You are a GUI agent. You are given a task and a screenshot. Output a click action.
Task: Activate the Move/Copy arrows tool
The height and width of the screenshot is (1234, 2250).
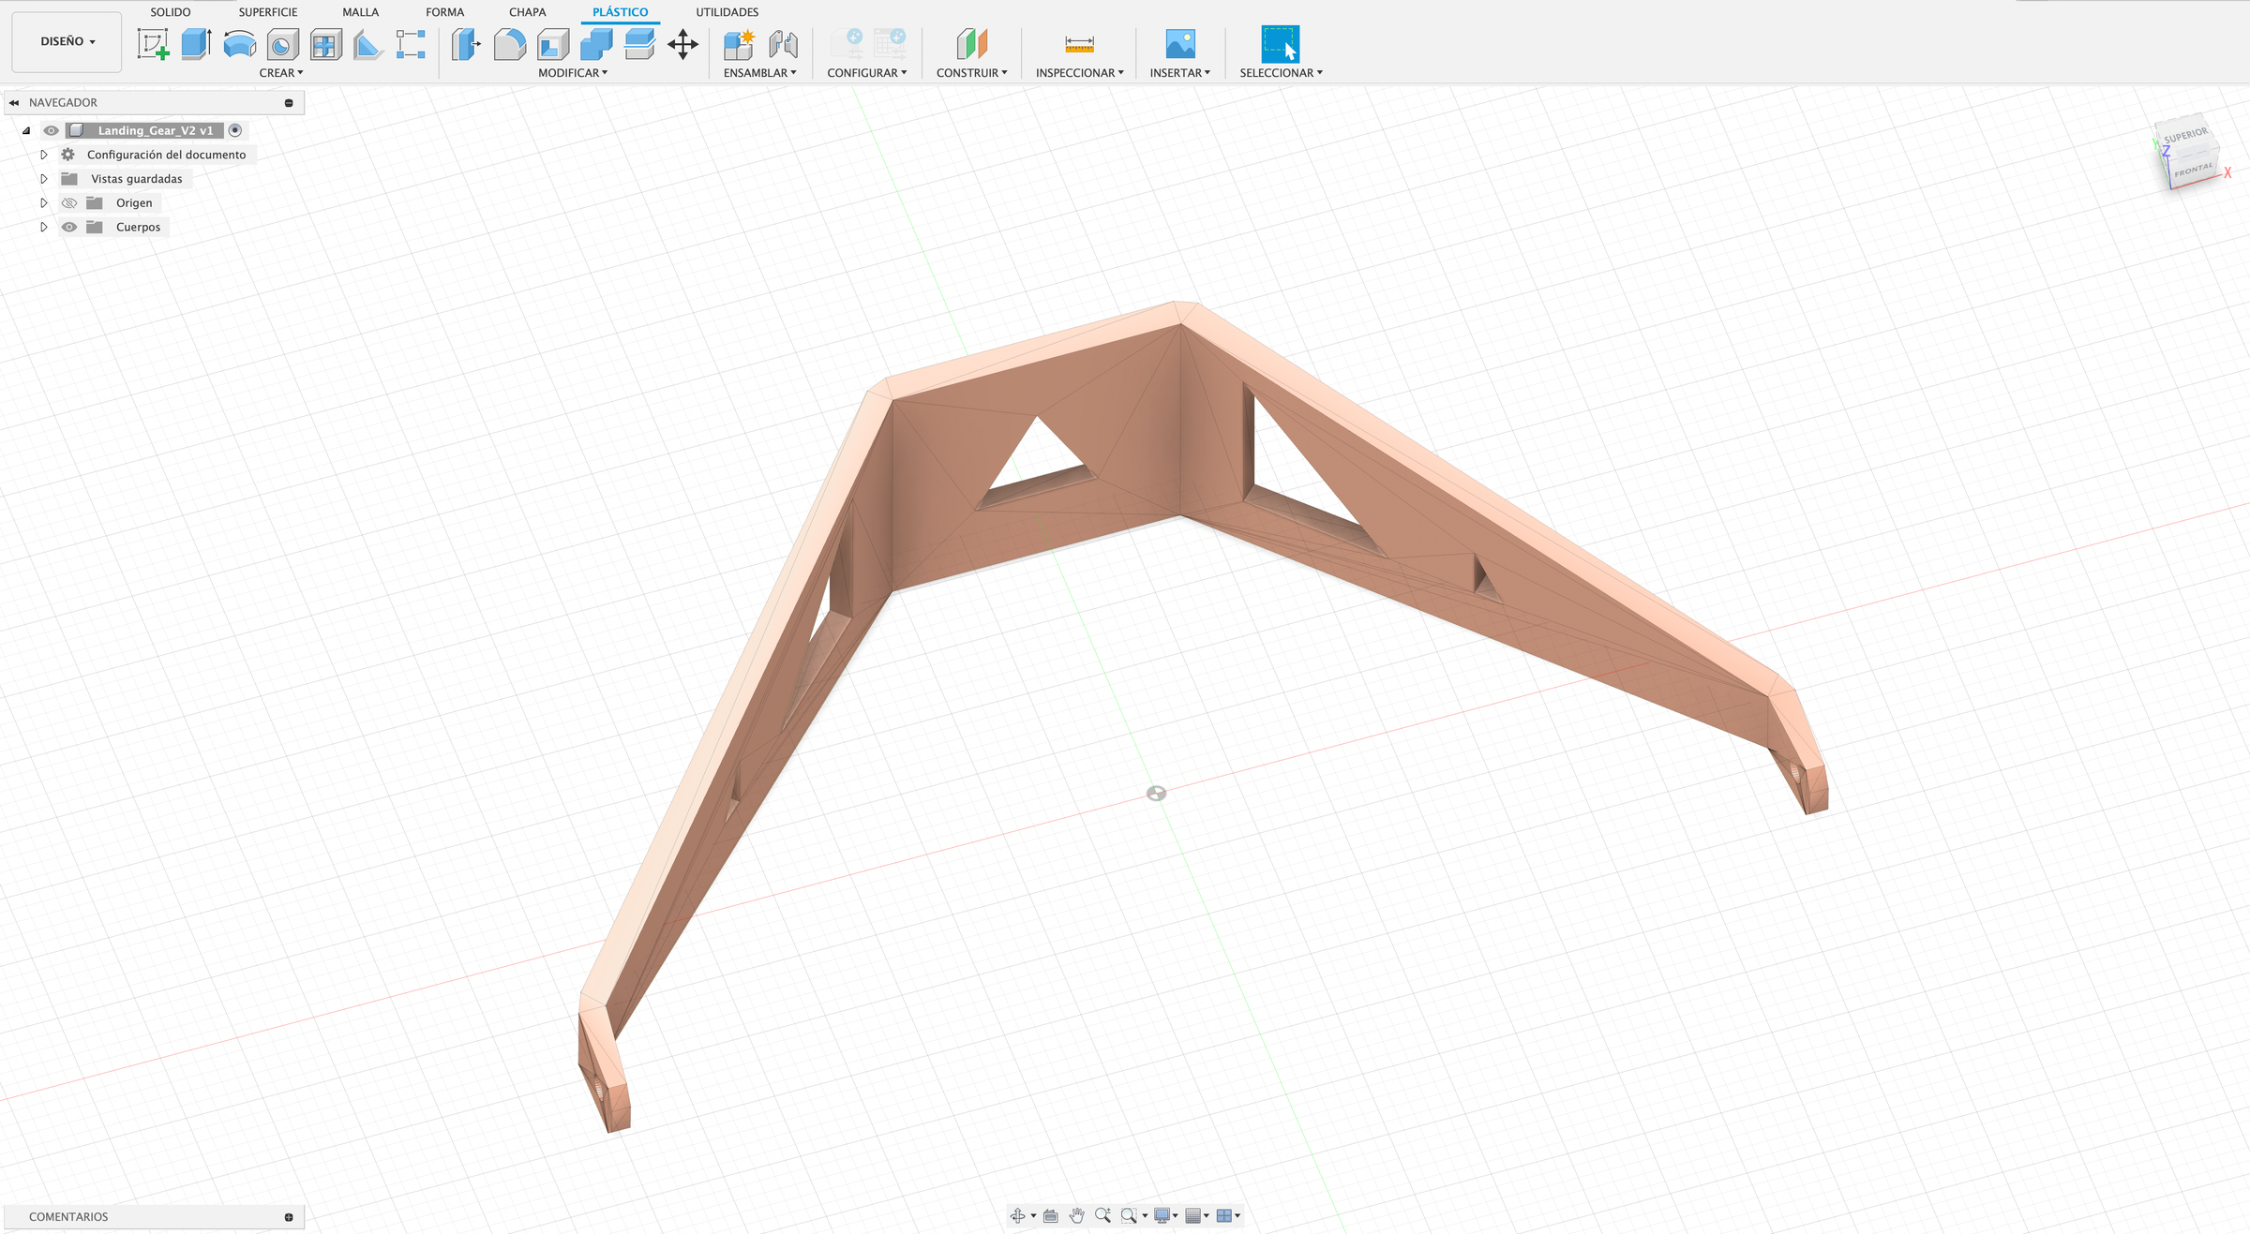tap(682, 44)
